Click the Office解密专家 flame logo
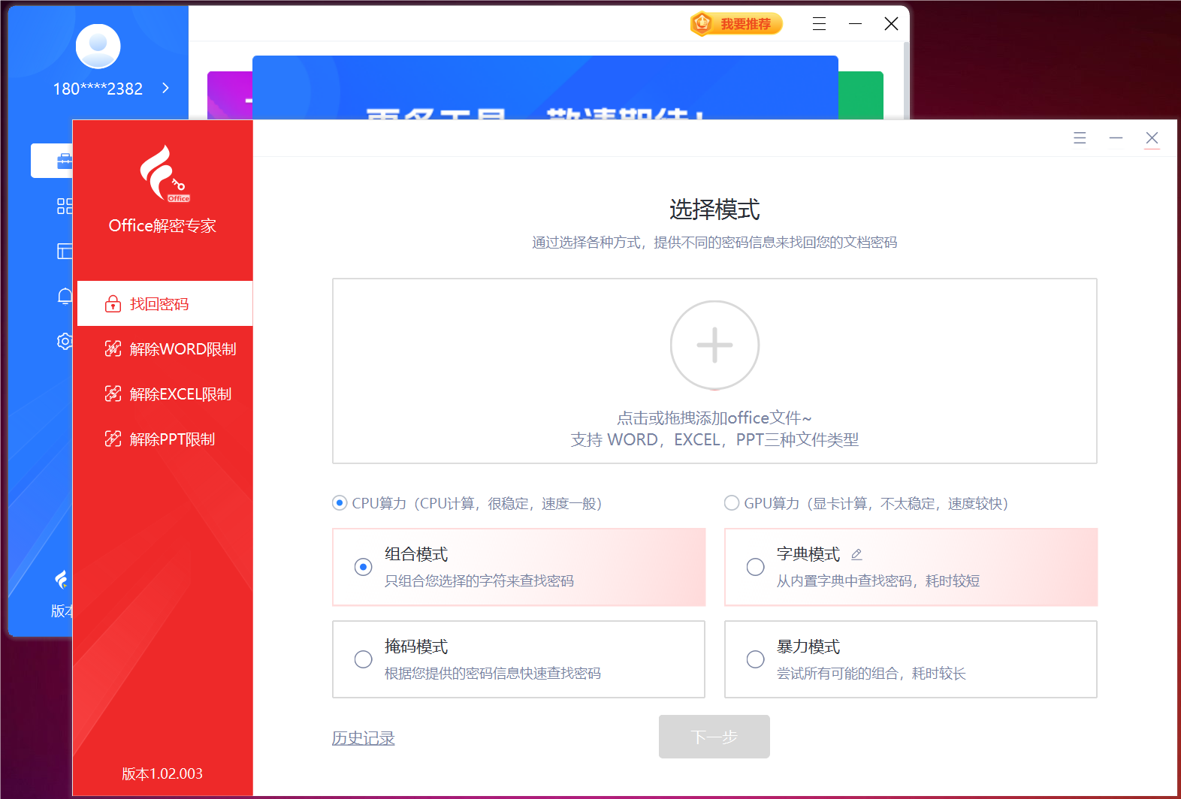This screenshot has width=1181, height=799. click(164, 173)
